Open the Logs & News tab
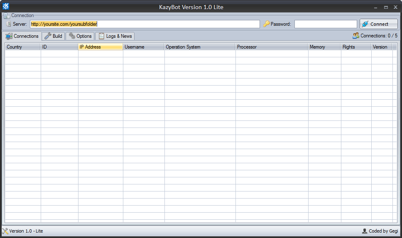The height and width of the screenshot is (238, 402). (x=115, y=36)
